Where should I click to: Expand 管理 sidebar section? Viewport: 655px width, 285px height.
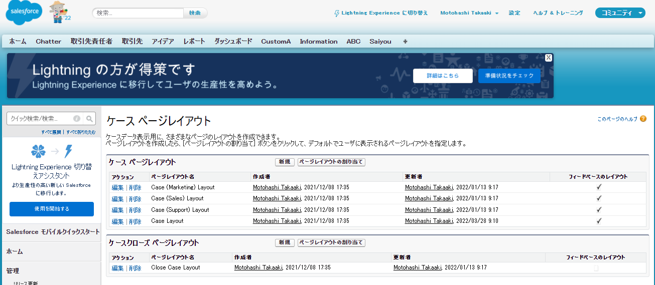pos(13,271)
